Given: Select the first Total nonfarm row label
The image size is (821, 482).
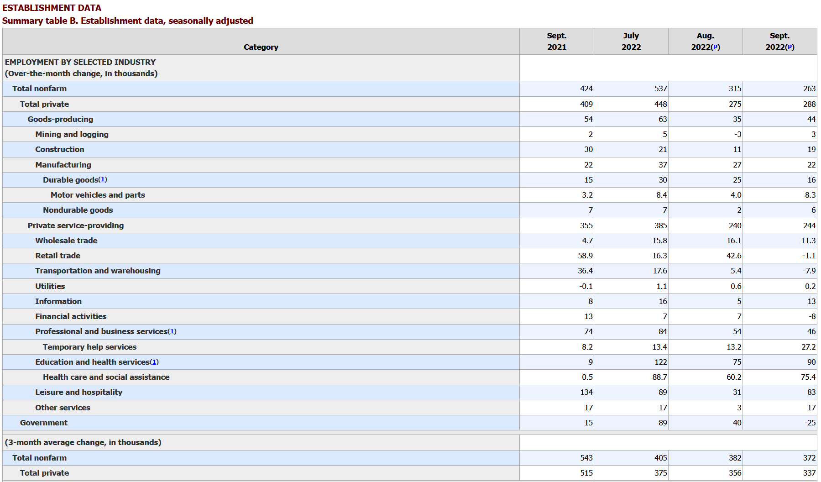Looking at the screenshot, I should click(x=39, y=89).
